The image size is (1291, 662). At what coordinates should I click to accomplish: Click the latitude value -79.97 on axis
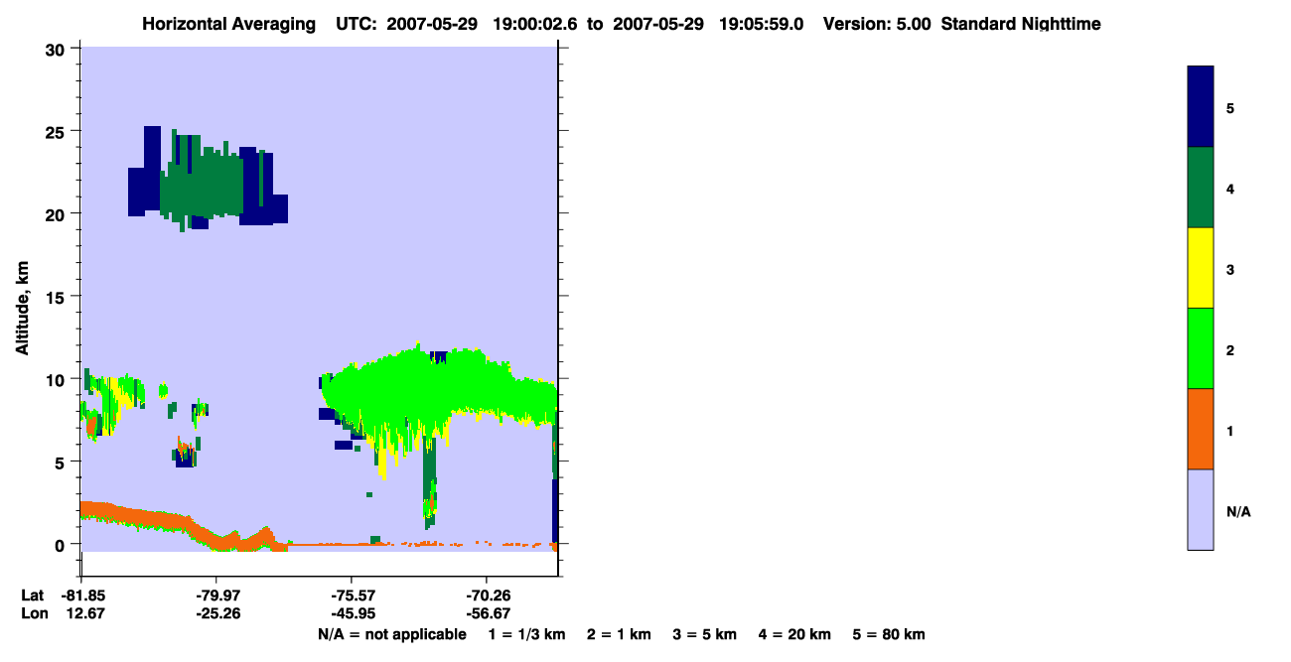pos(217,596)
